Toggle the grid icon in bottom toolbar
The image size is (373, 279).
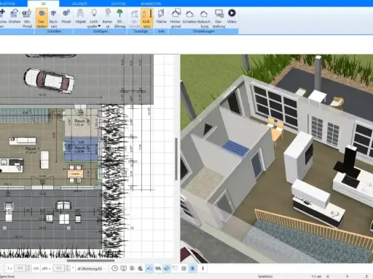[184, 268]
